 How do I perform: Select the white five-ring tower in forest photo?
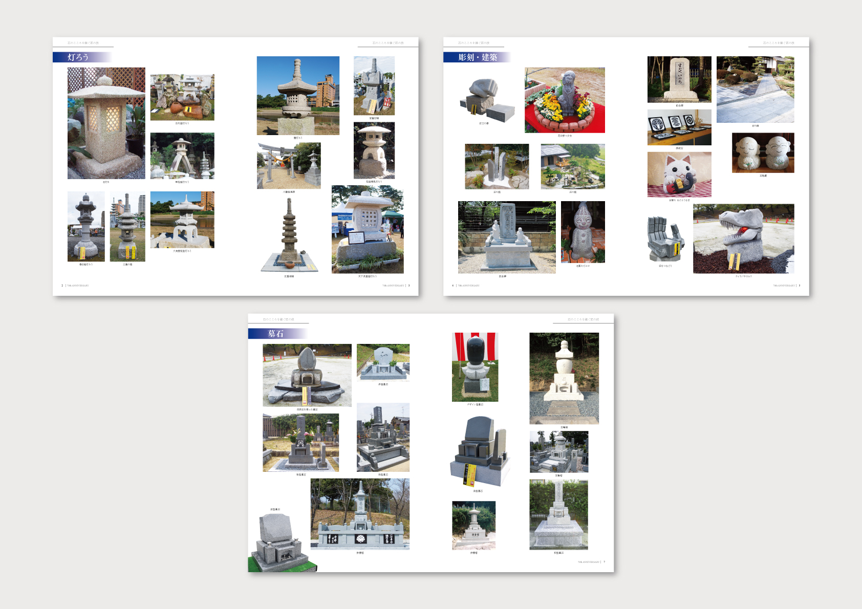tap(564, 378)
